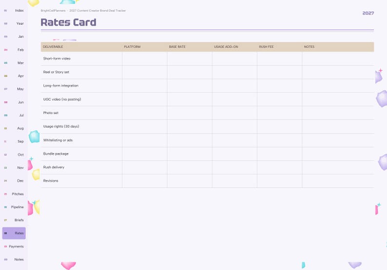
Task: Click Notes cell for UGC video row
Action: click(x=338, y=99)
